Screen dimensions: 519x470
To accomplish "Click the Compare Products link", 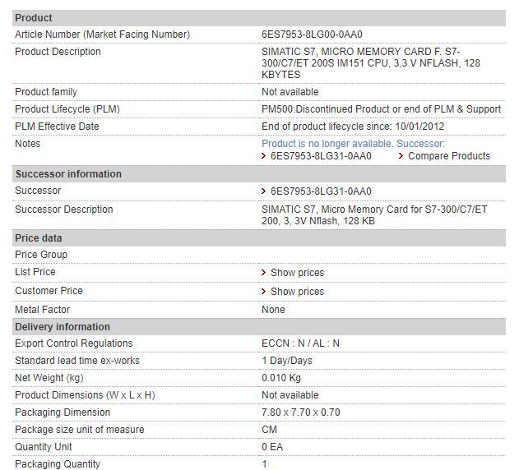I will pos(448,156).
